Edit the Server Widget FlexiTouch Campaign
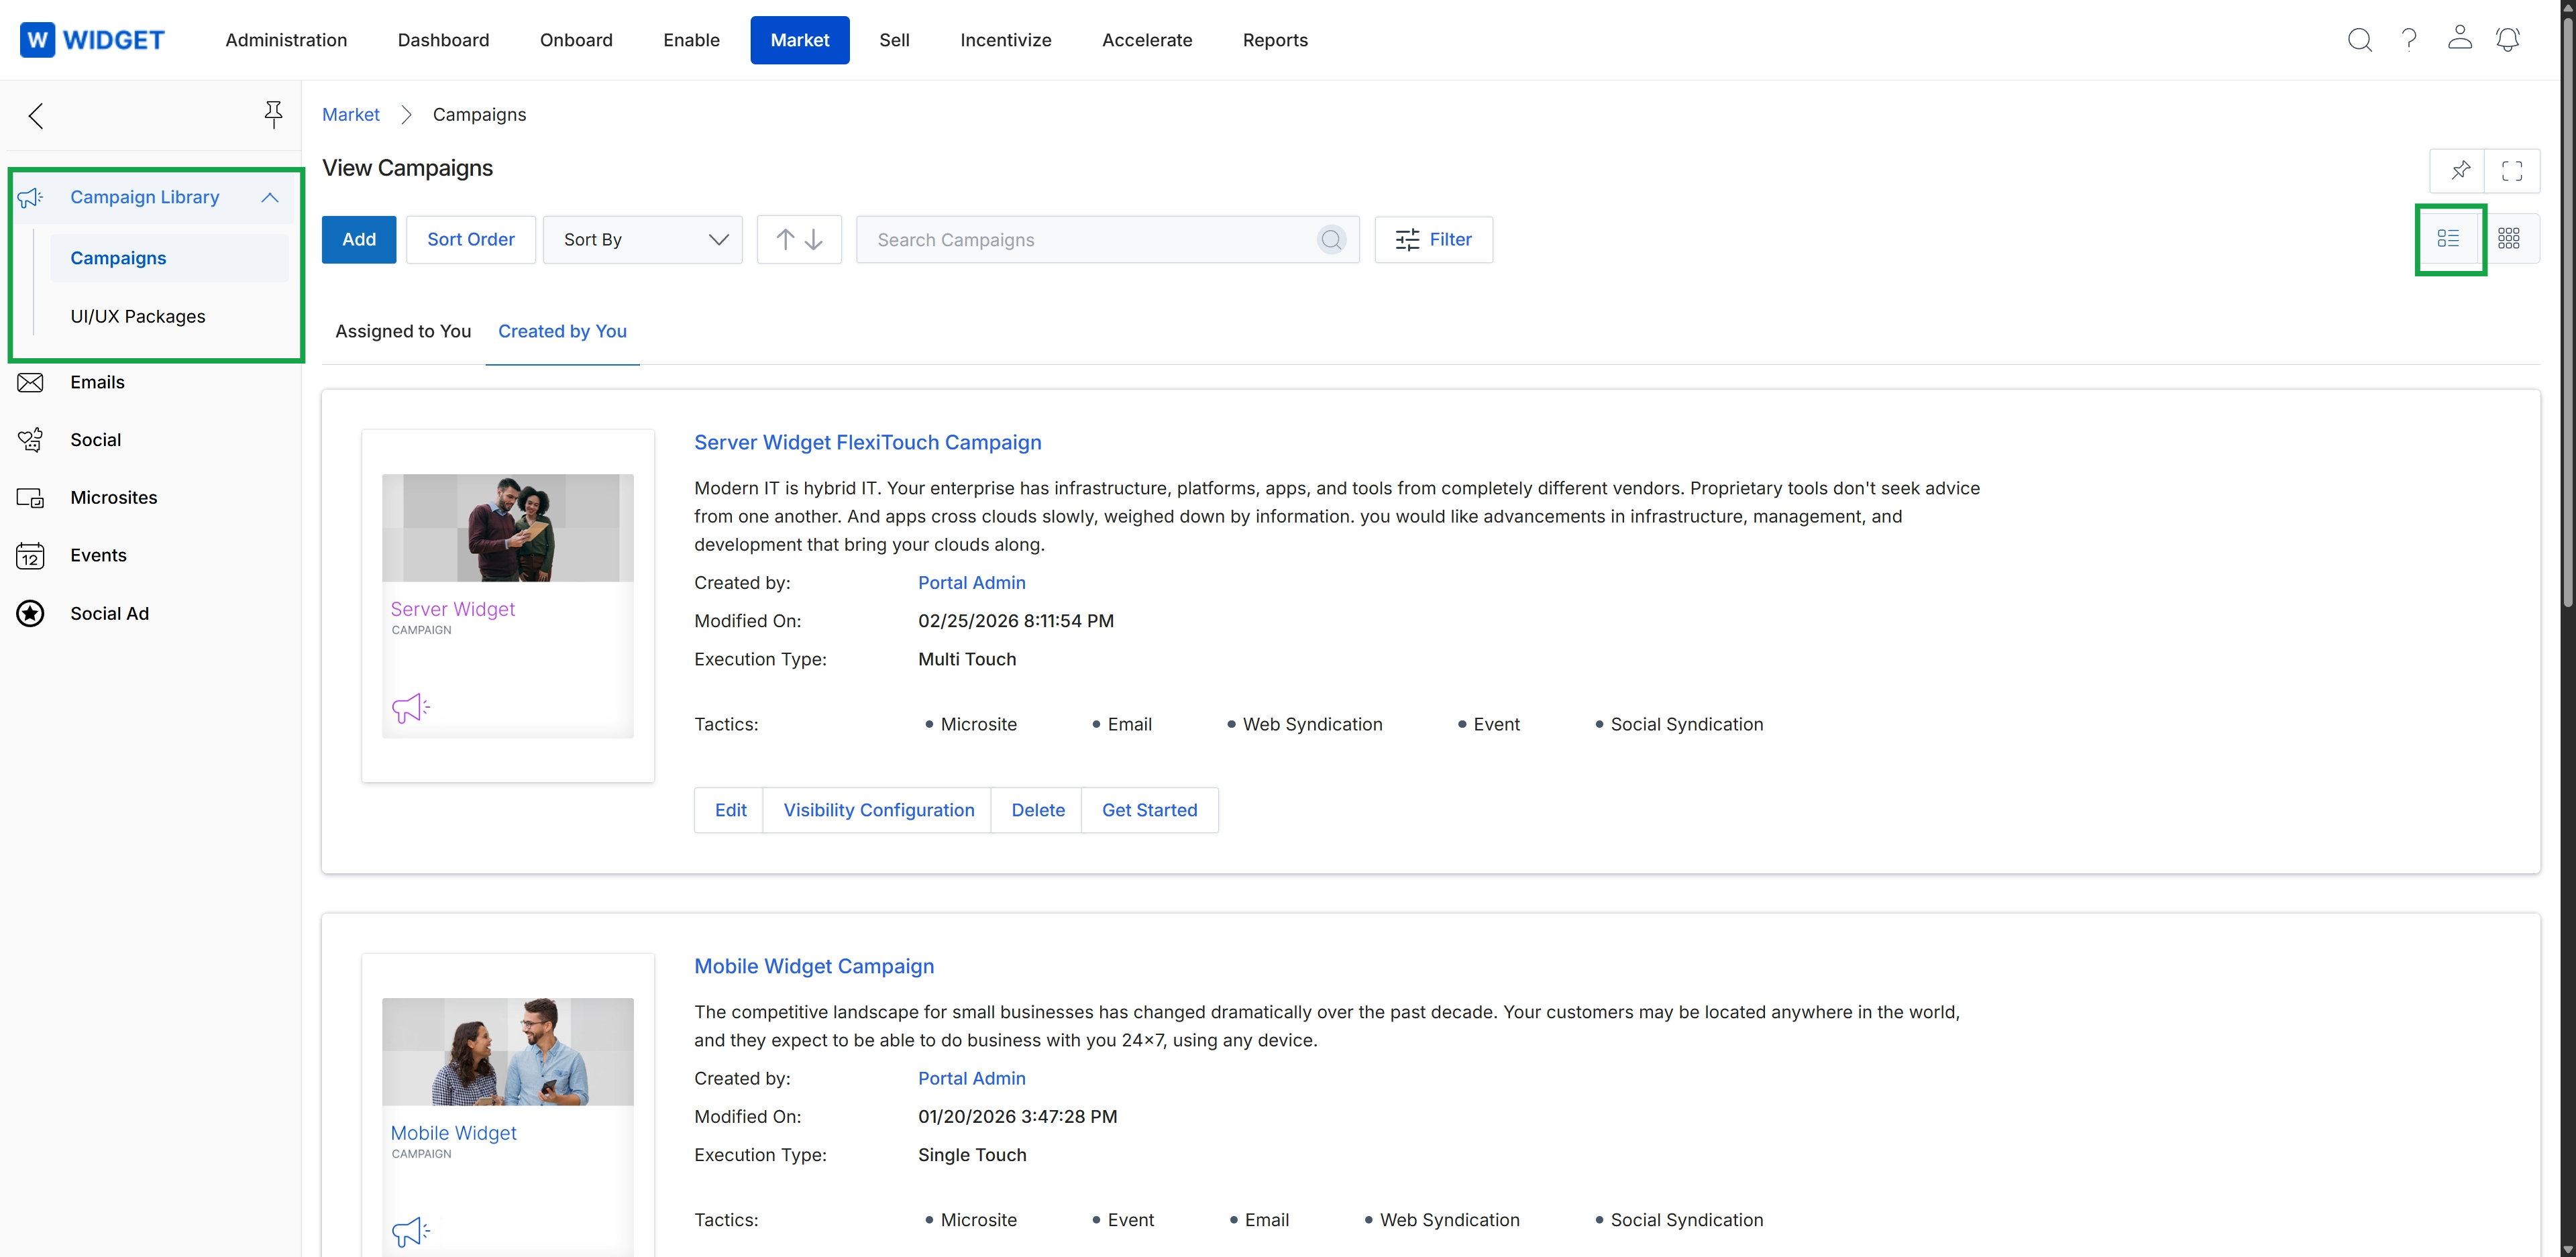Screen dimensions: 2576x1257 [730, 810]
